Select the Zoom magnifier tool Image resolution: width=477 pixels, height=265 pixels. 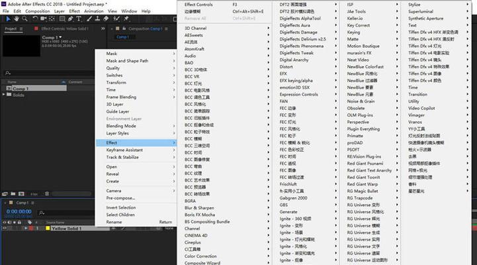24,19
